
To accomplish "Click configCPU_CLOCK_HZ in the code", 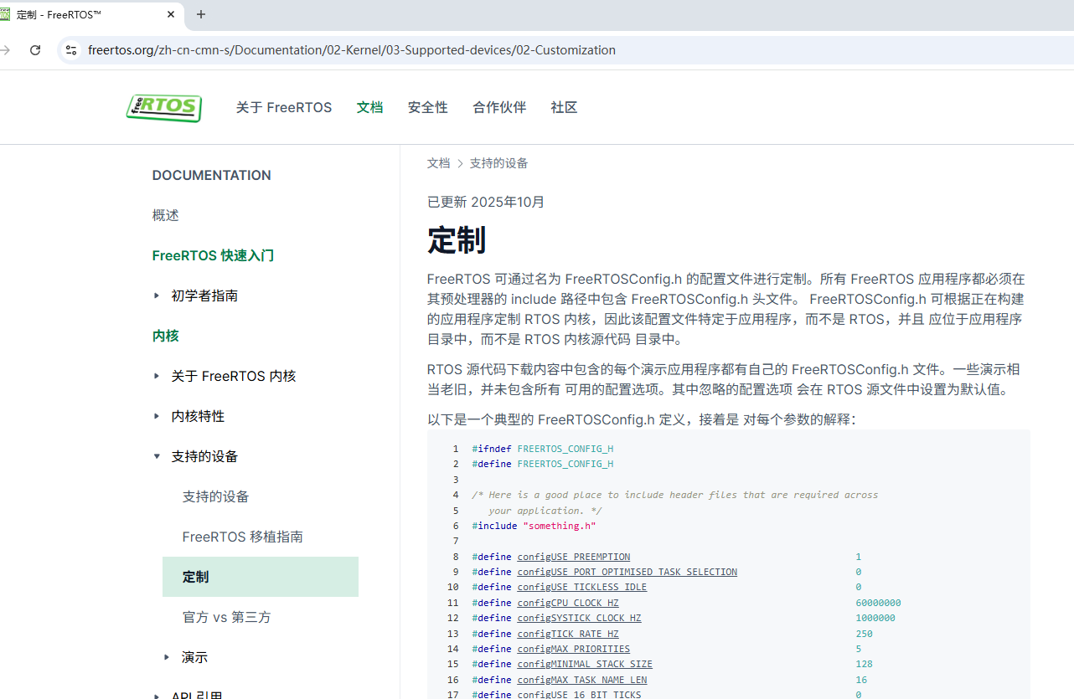I will coord(568,603).
